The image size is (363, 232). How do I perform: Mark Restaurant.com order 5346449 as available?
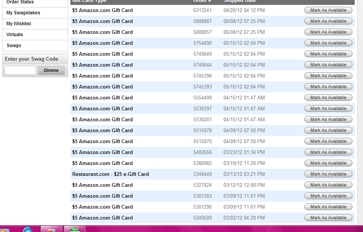pyautogui.click(x=328, y=174)
